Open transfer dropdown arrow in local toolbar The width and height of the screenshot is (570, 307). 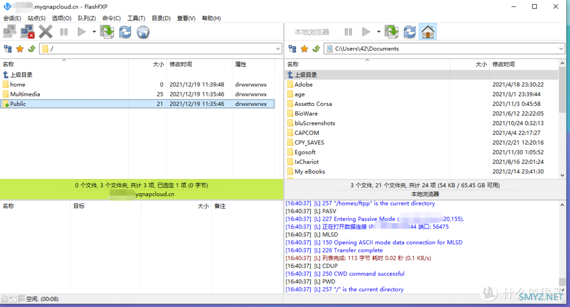pyautogui.click(x=378, y=32)
